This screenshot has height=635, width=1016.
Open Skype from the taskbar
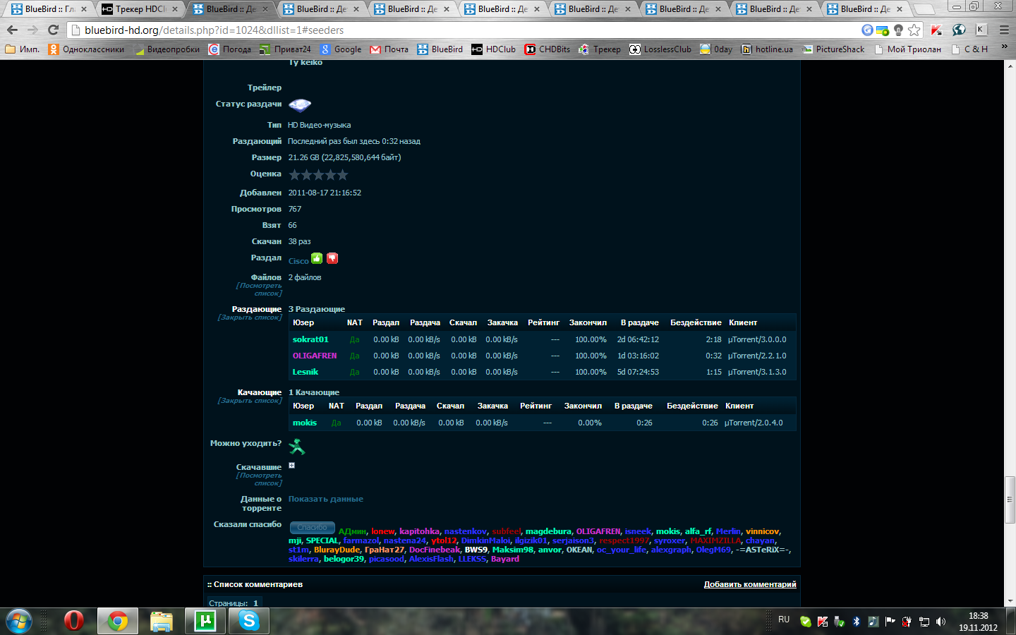(248, 621)
